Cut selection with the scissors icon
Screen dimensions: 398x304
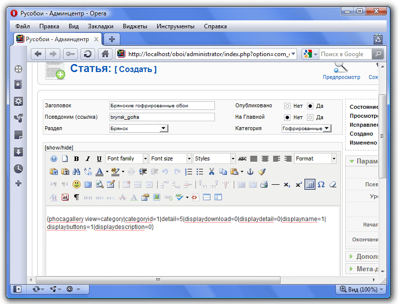click(211, 172)
